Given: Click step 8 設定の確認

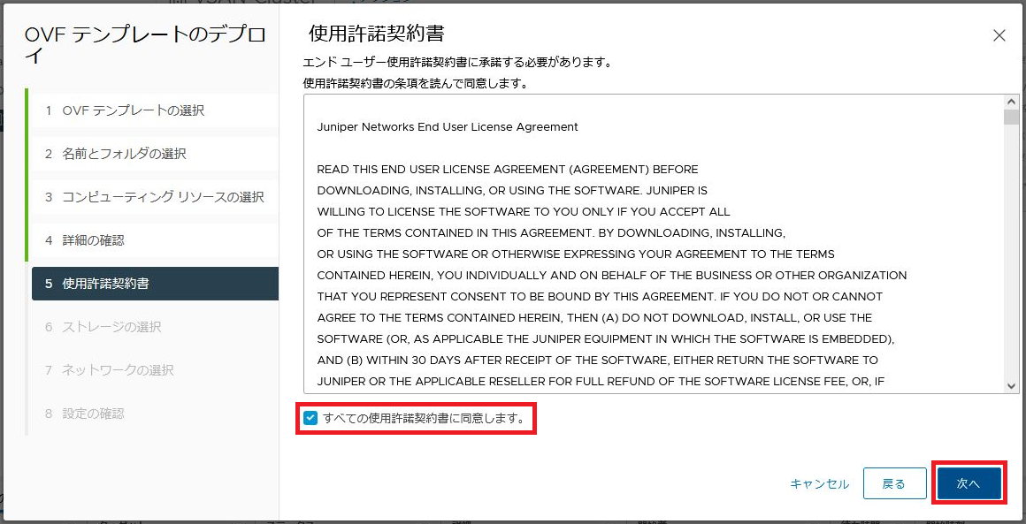Looking at the screenshot, I should point(93,414).
